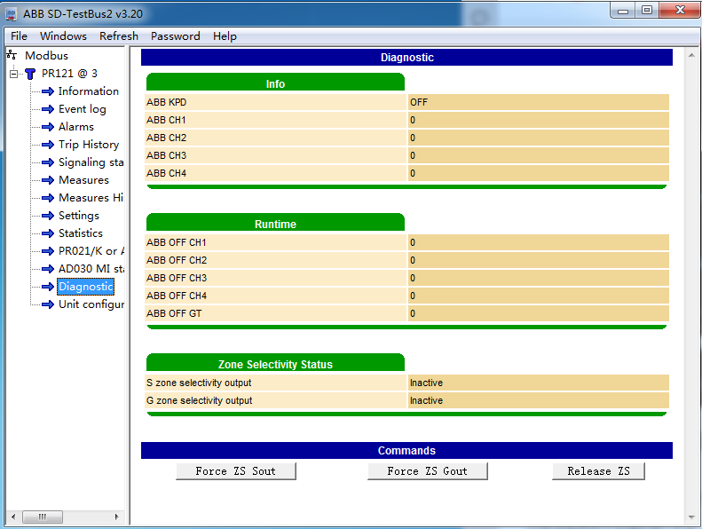
Task: Open the Alarms page
Action: pos(76,127)
